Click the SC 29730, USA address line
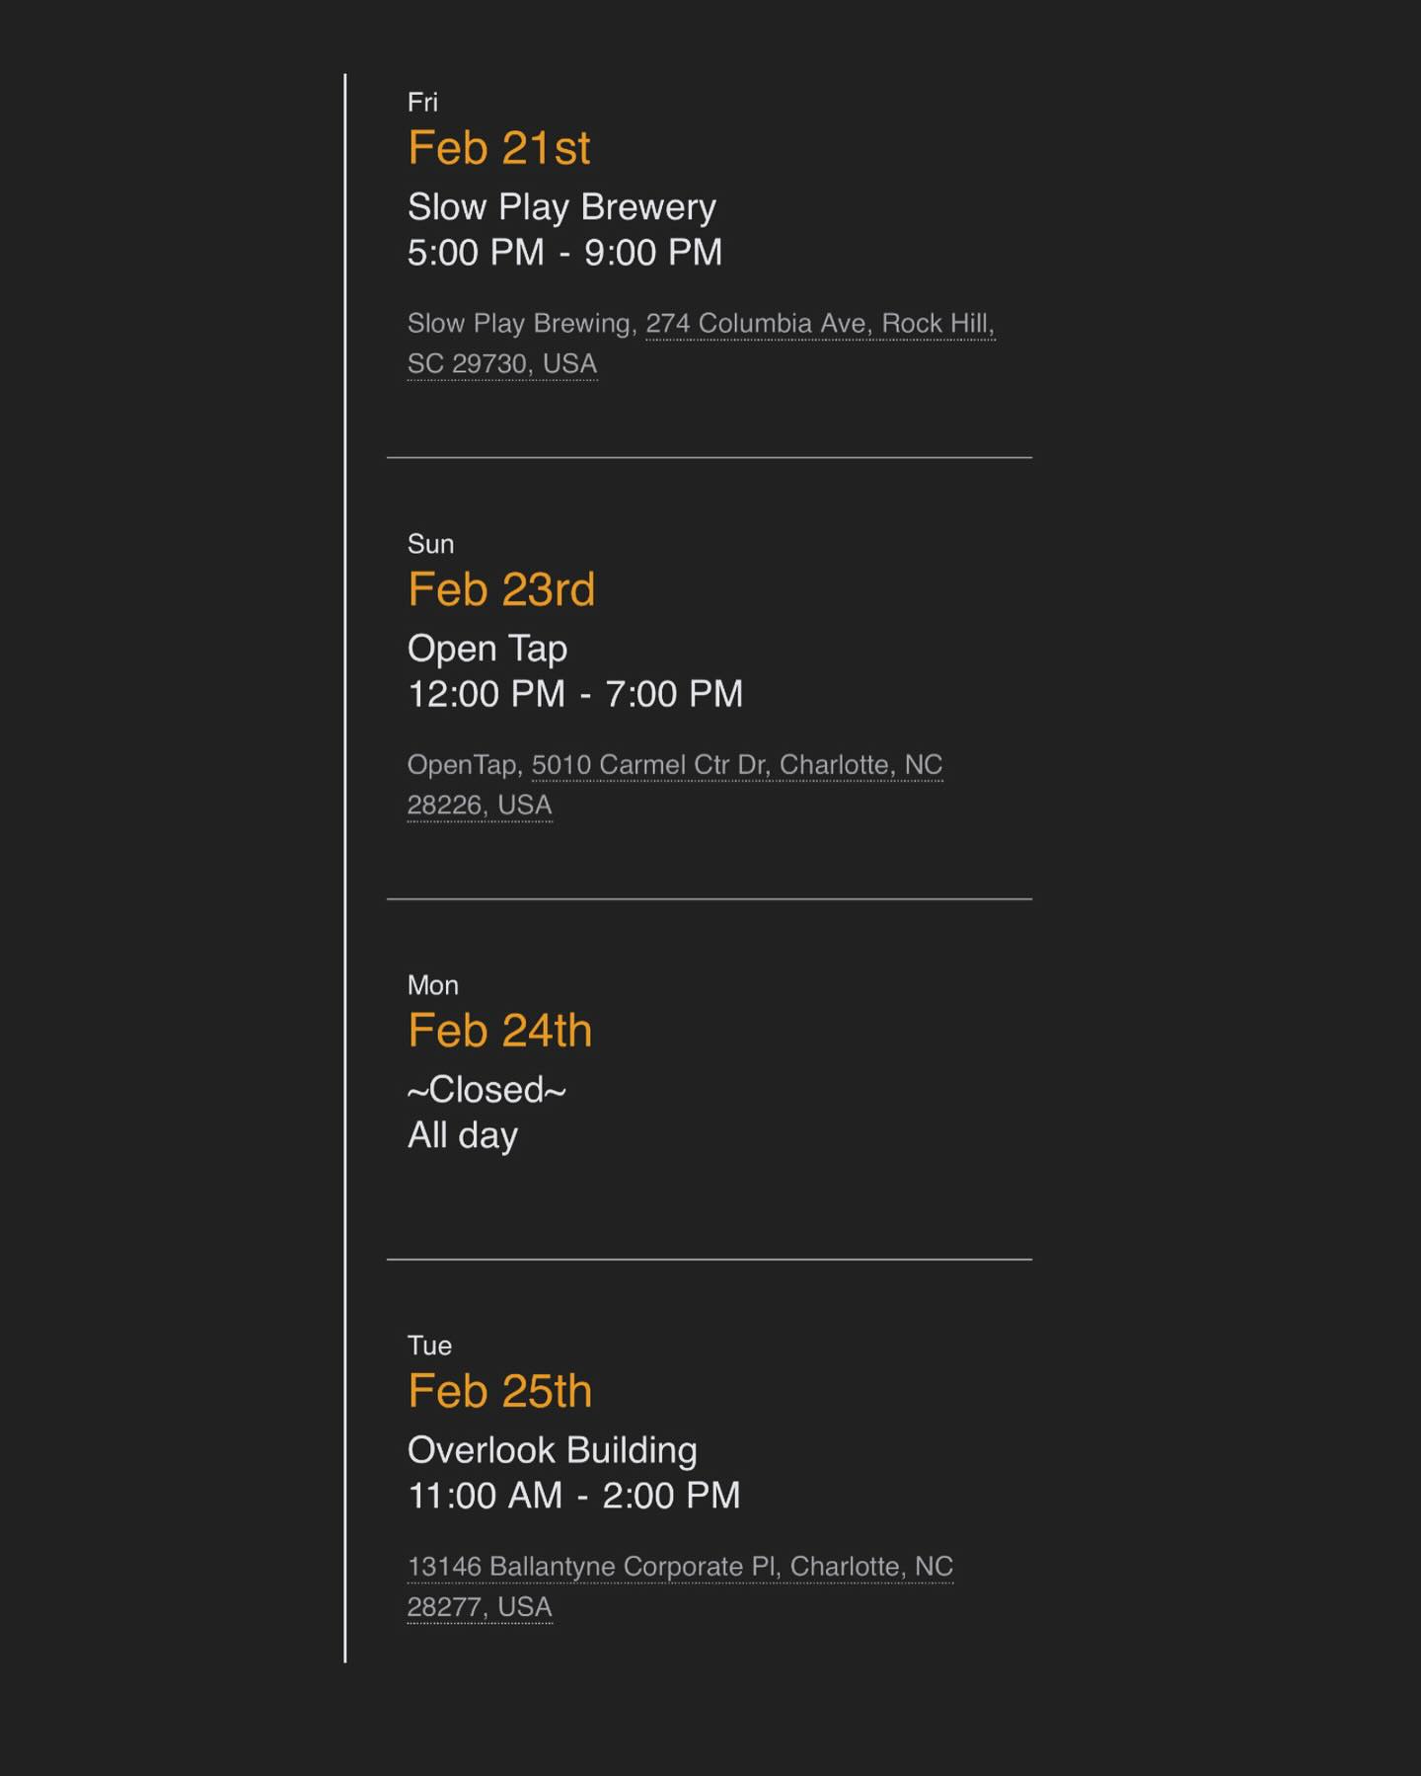 [x=502, y=364]
